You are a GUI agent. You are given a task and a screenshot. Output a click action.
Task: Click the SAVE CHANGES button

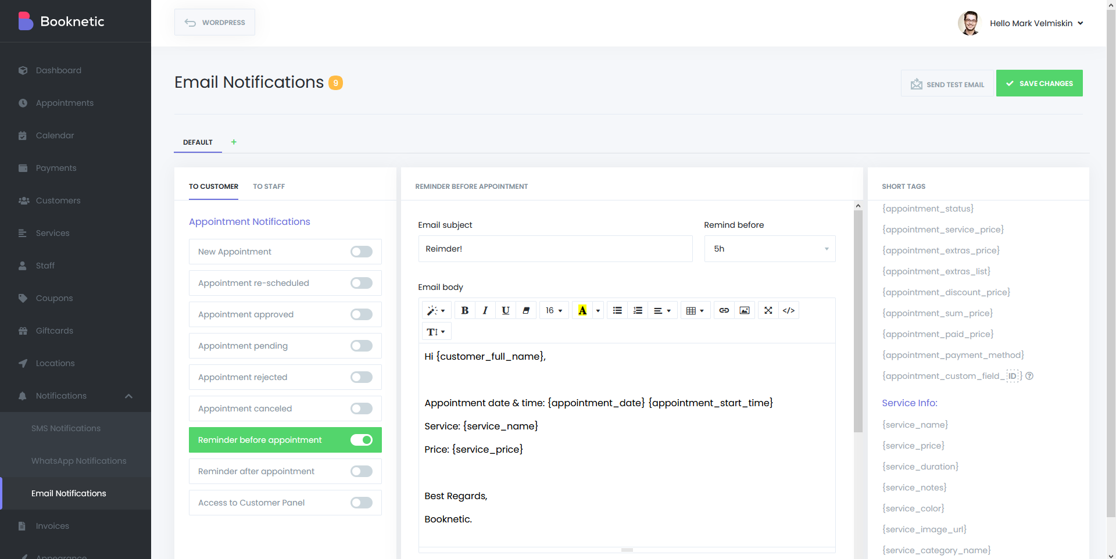coord(1039,83)
